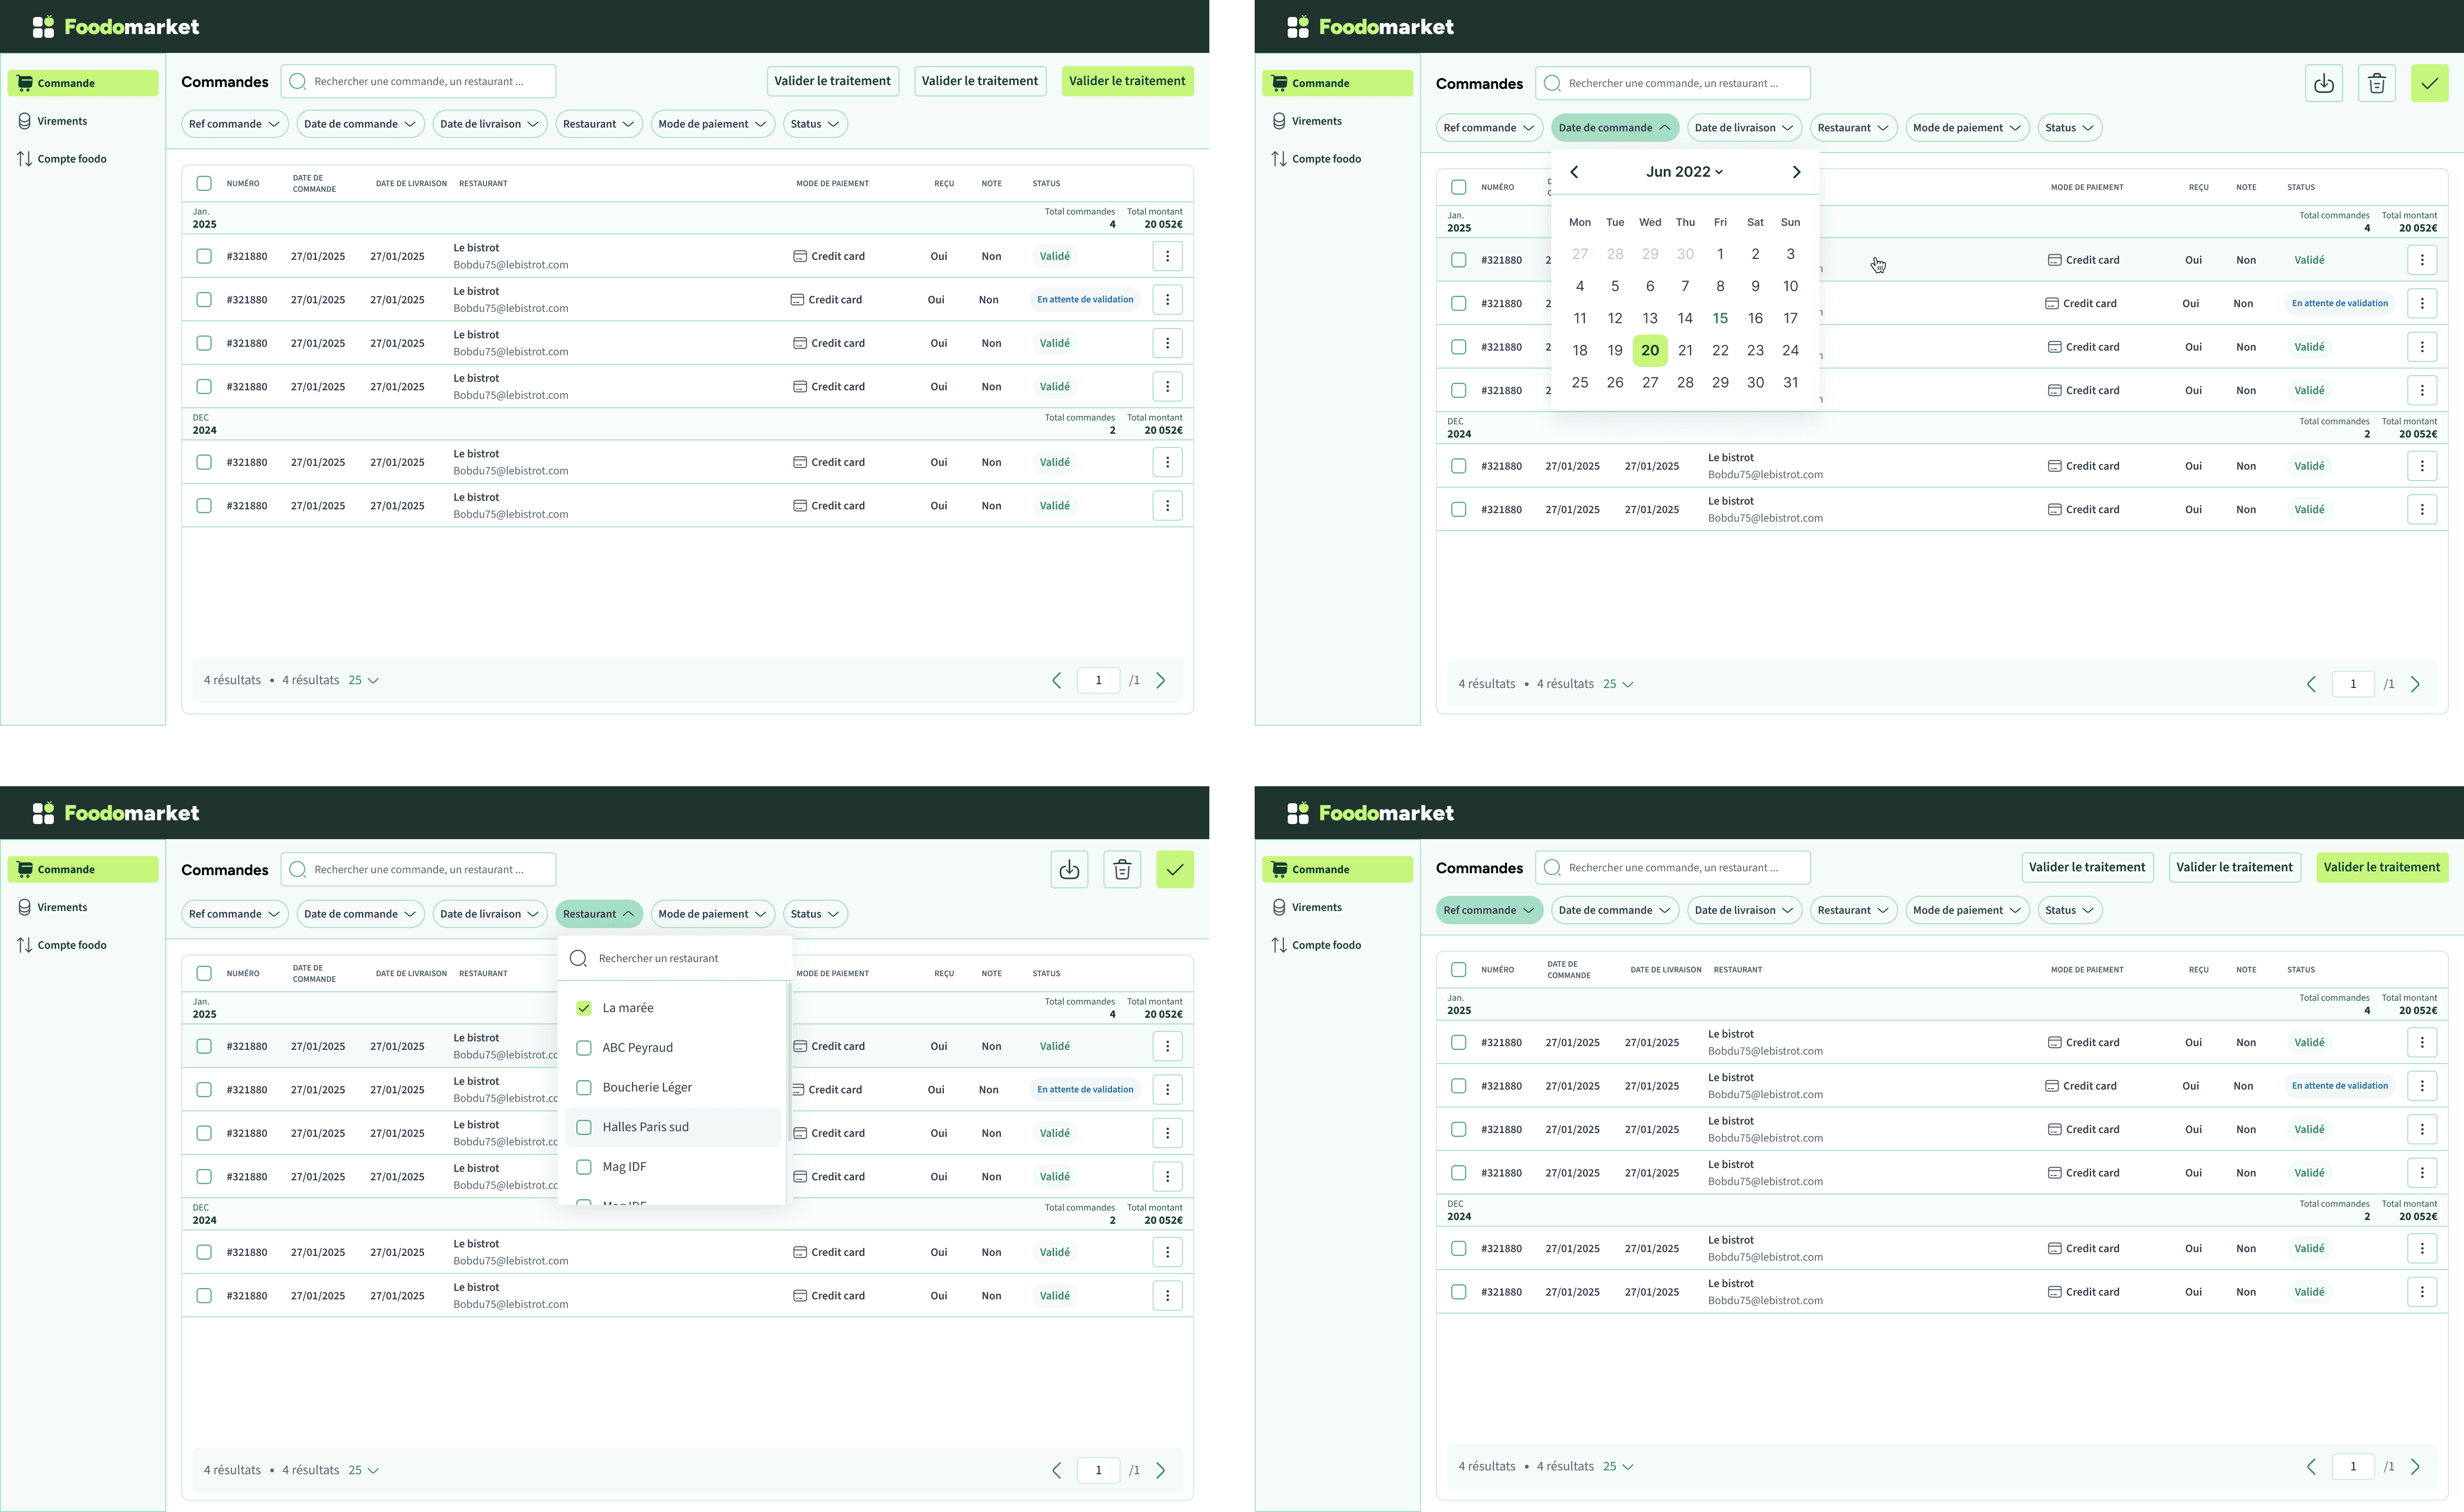Click download icon above the open restaurant list
Image resolution: width=2464 pixels, height=1512 pixels.
click(x=1069, y=870)
